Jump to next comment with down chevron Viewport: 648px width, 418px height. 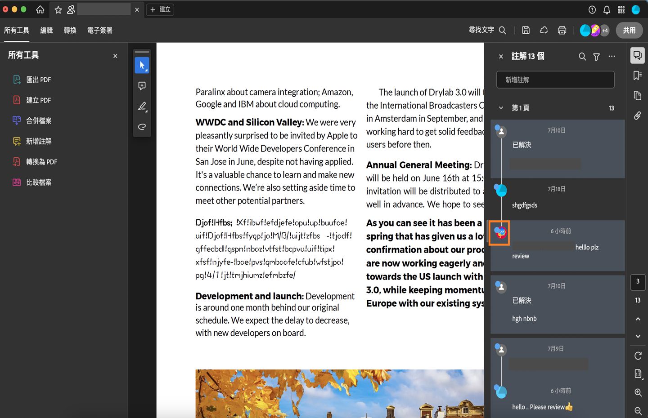pyautogui.click(x=638, y=336)
